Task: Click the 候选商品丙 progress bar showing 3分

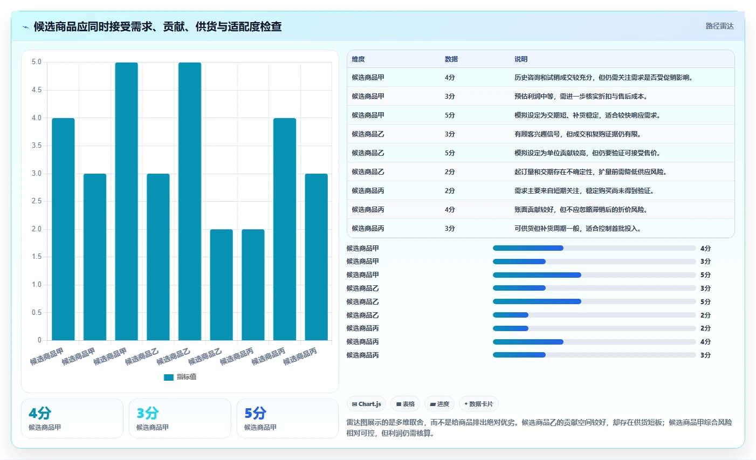Action: click(594, 355)
